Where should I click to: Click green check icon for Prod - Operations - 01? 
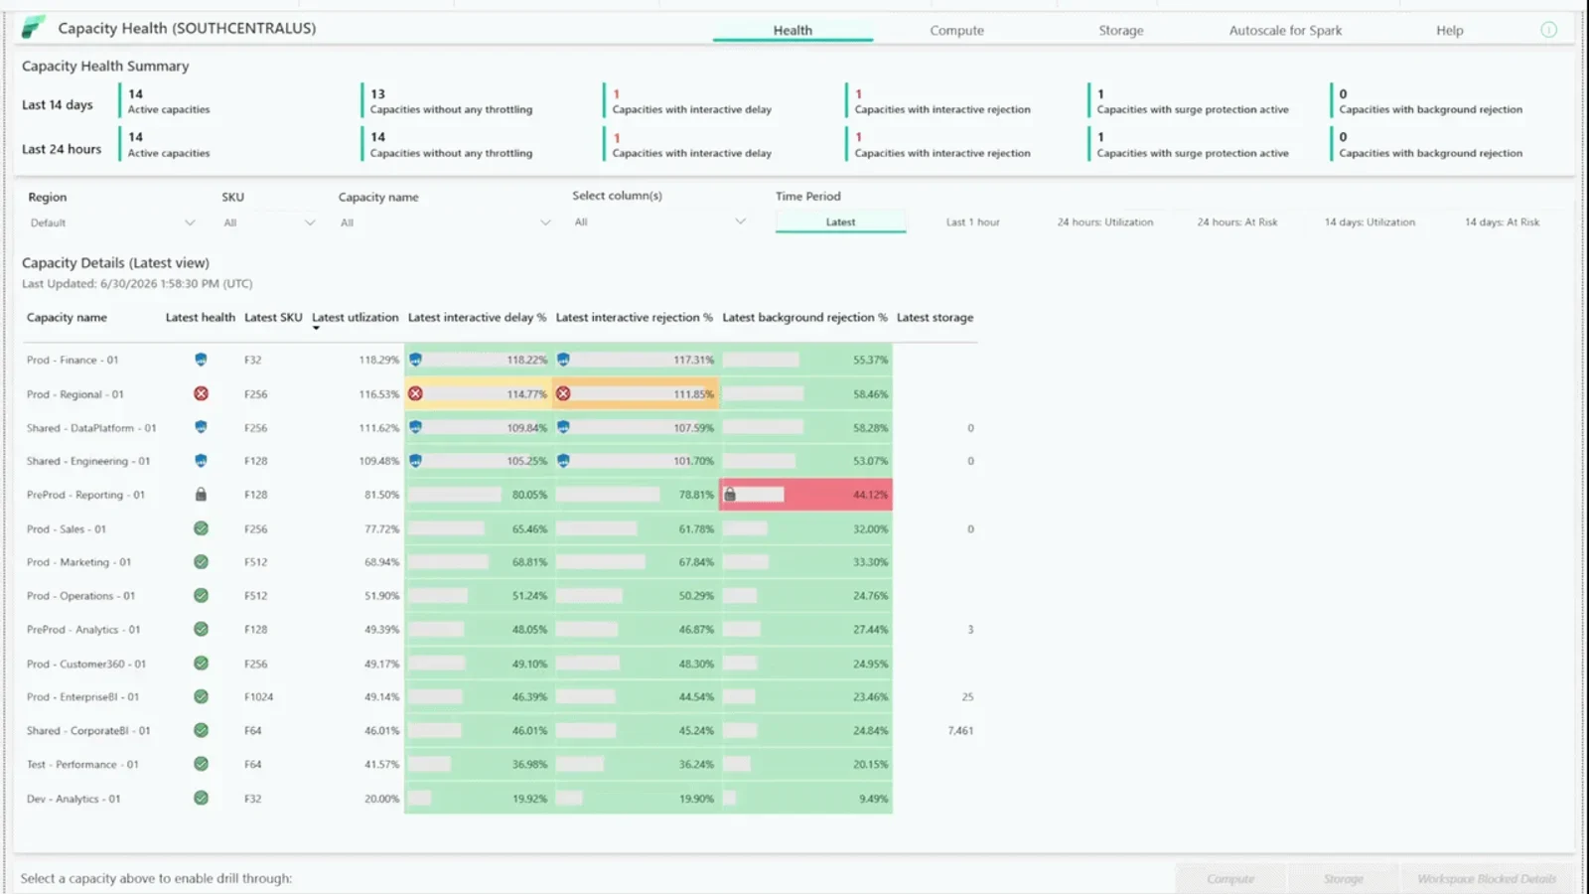[201, 596]
